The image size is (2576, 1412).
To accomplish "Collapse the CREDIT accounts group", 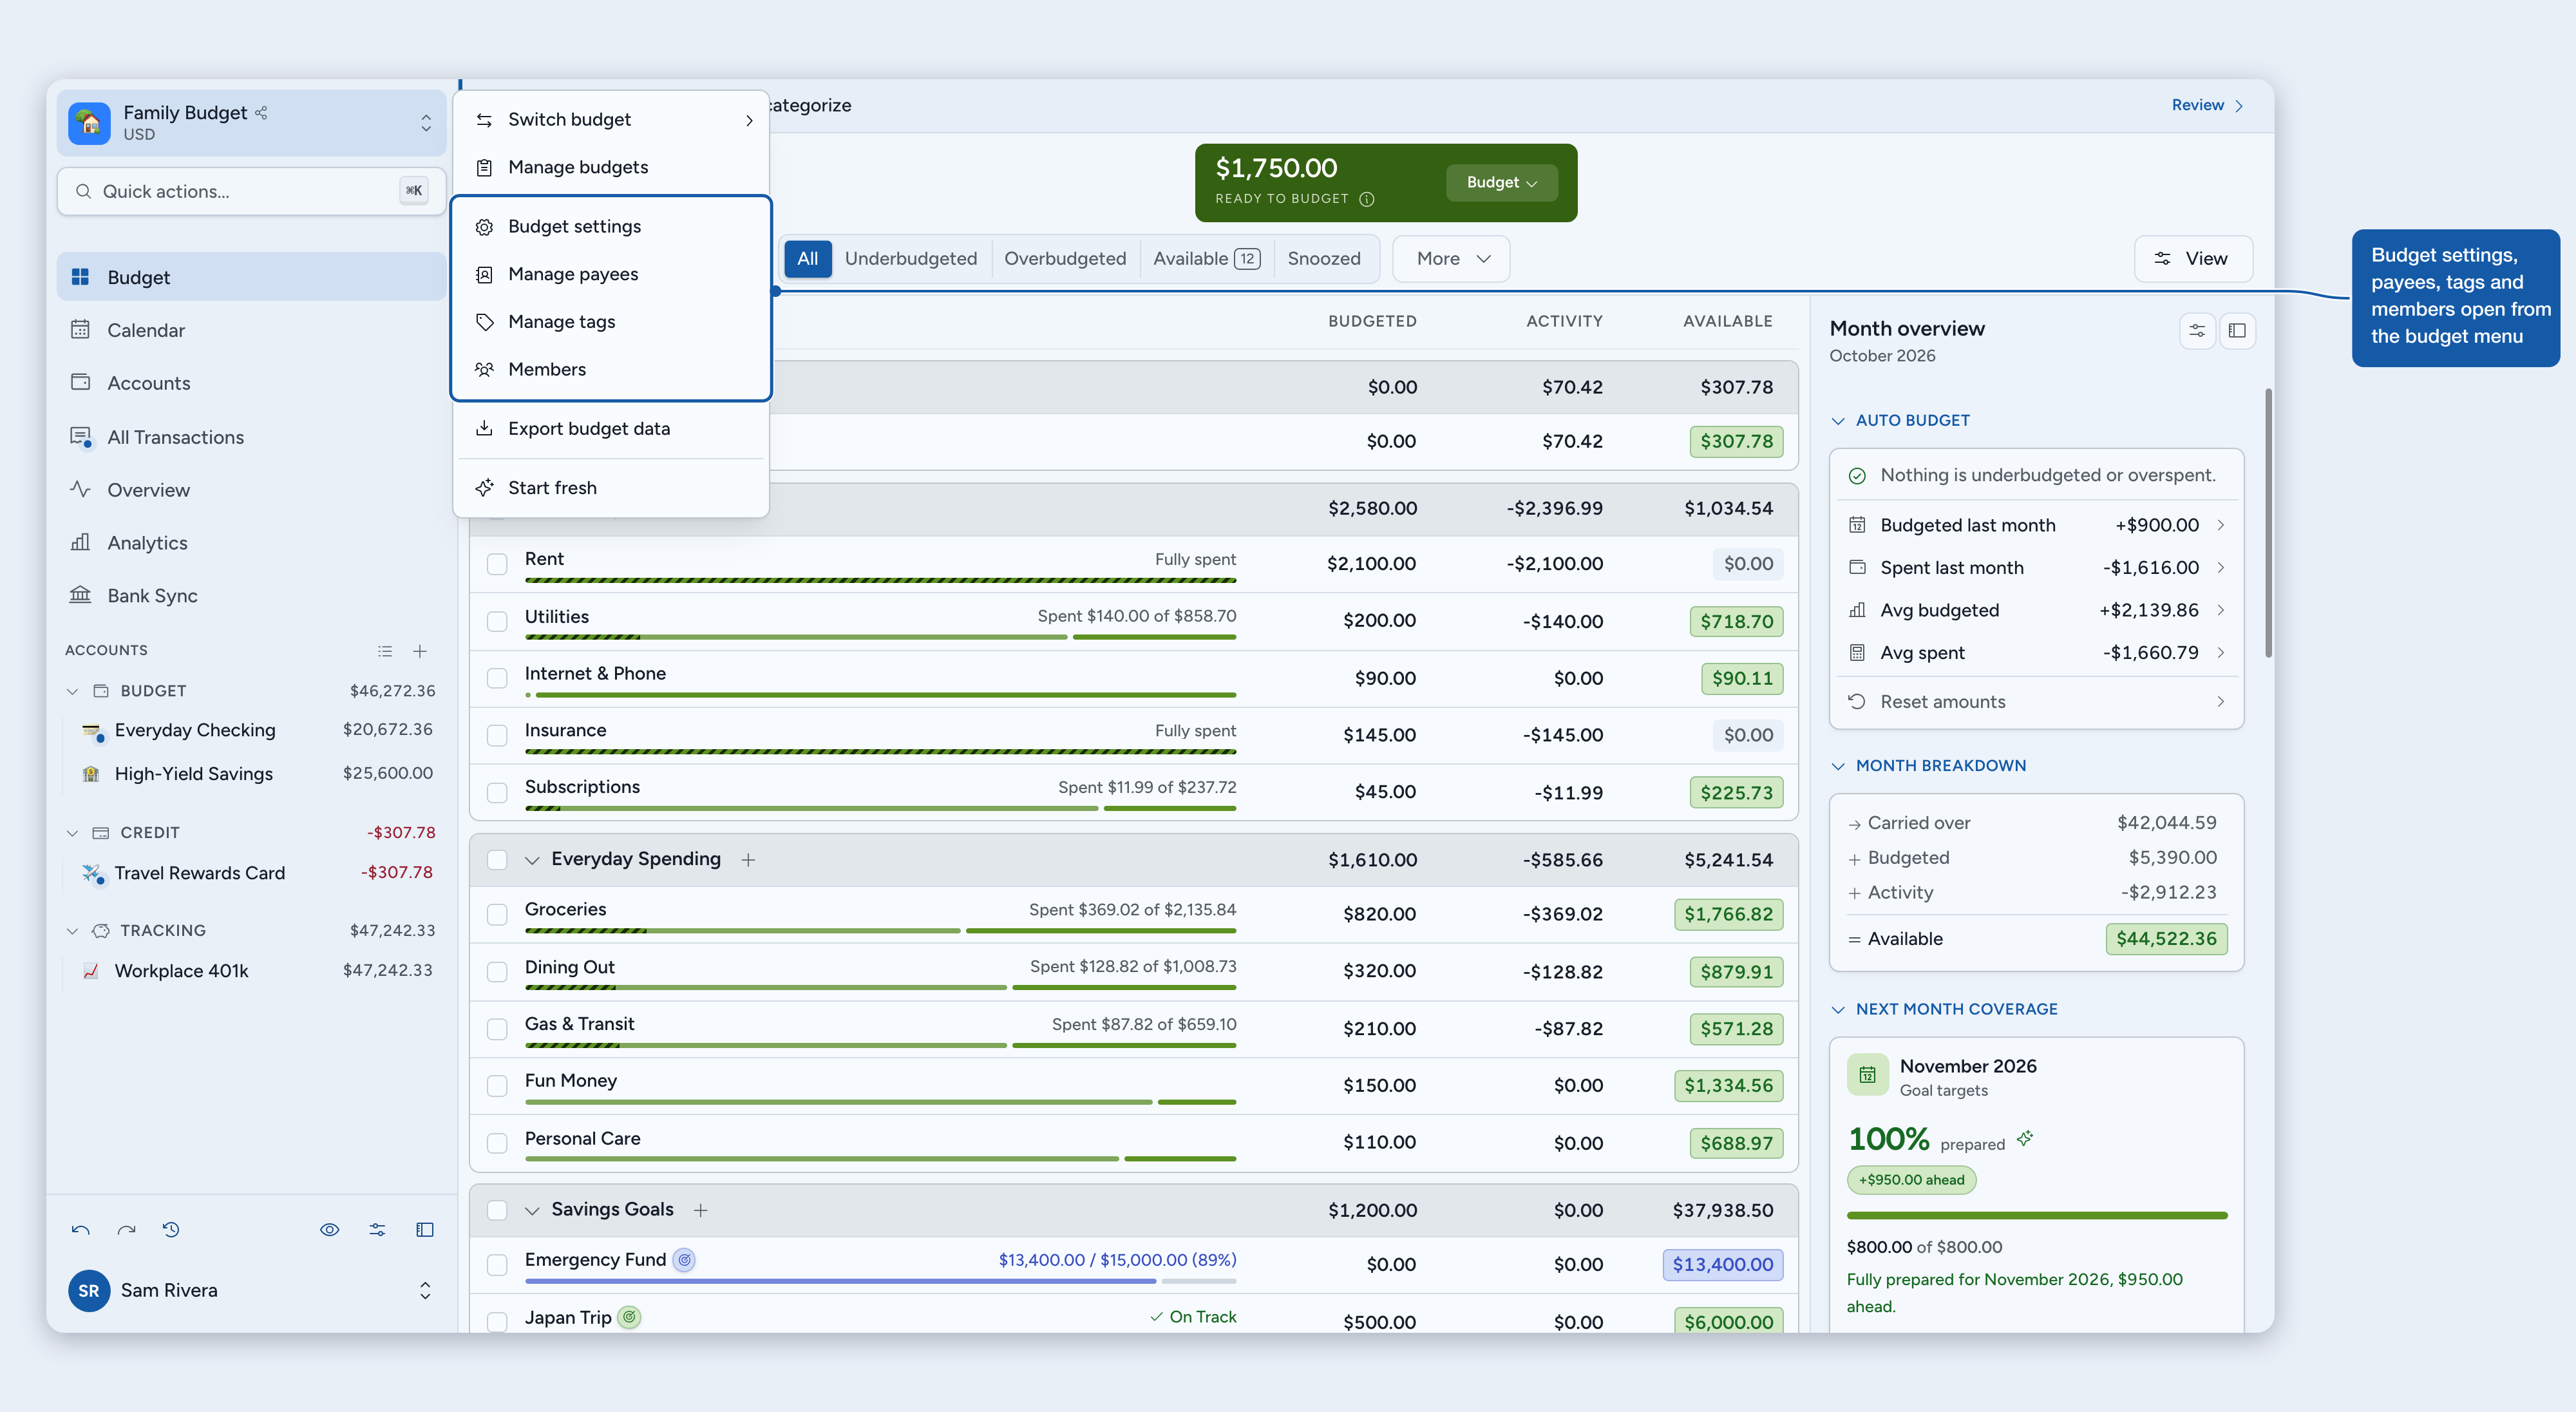I will (72, 833).
